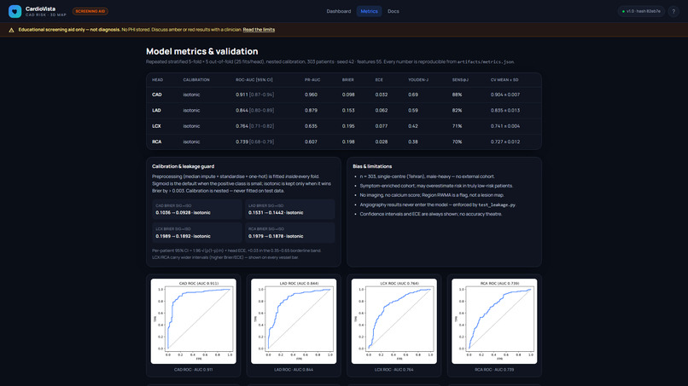Select the RCA row head label
This screenshot has width=688, height=386.
coord(157,142)
